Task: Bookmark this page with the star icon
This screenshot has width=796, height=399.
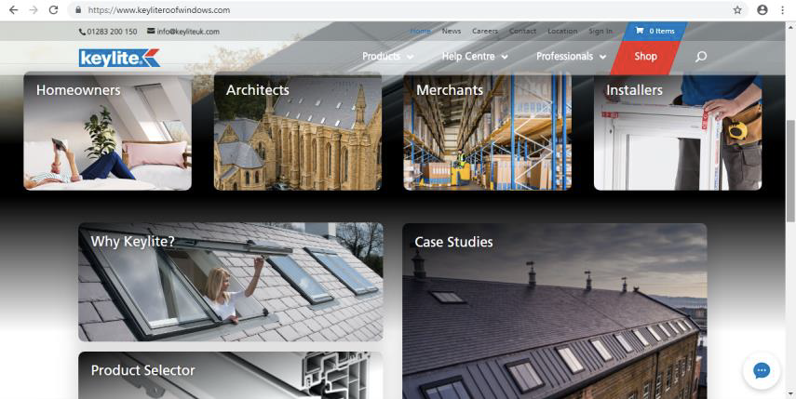Action: click(x=737, y=10)
